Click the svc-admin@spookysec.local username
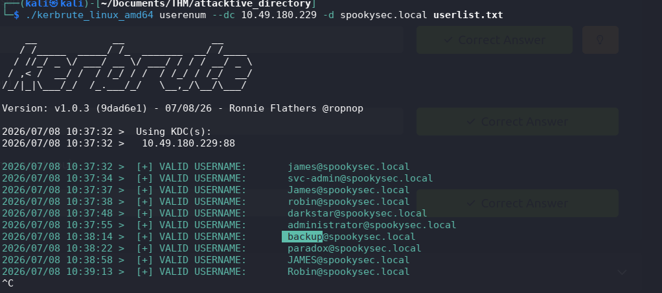Viewport: 662px width, 293px height. pyautogui.click(x=361, y=178)
